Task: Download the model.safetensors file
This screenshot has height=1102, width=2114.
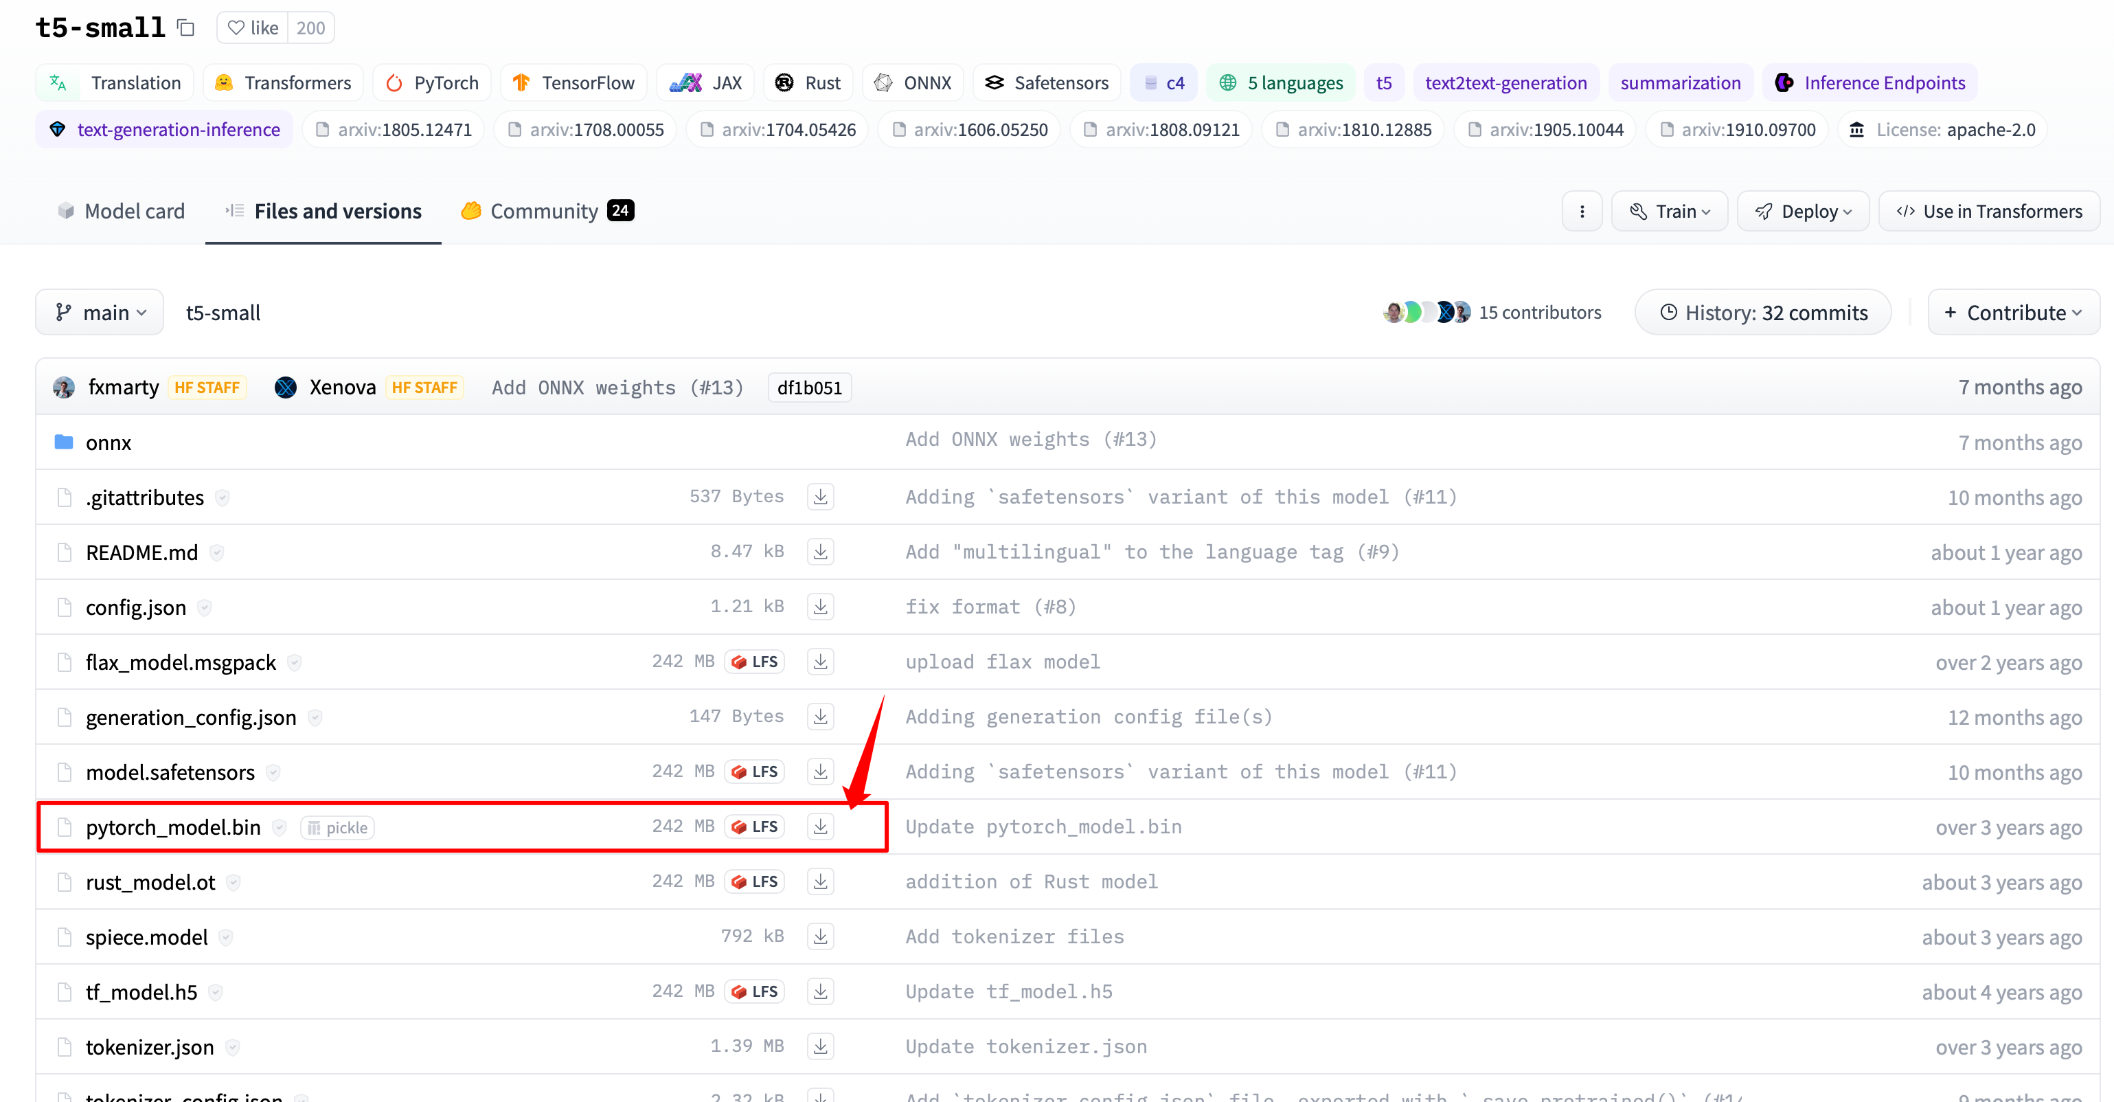Action: click(x=820, y=771)
